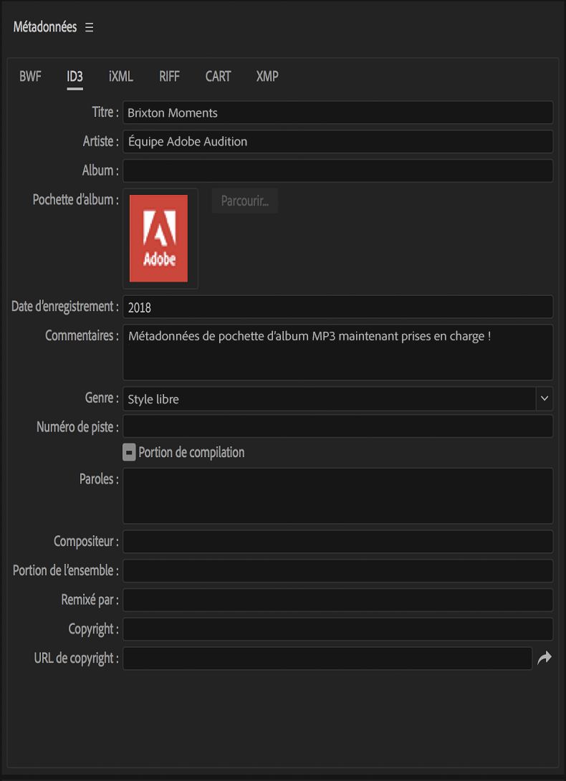Open the Métadonnées panel hamburger menu
Viewport: 566px width, 781px height.
point(89,28)
